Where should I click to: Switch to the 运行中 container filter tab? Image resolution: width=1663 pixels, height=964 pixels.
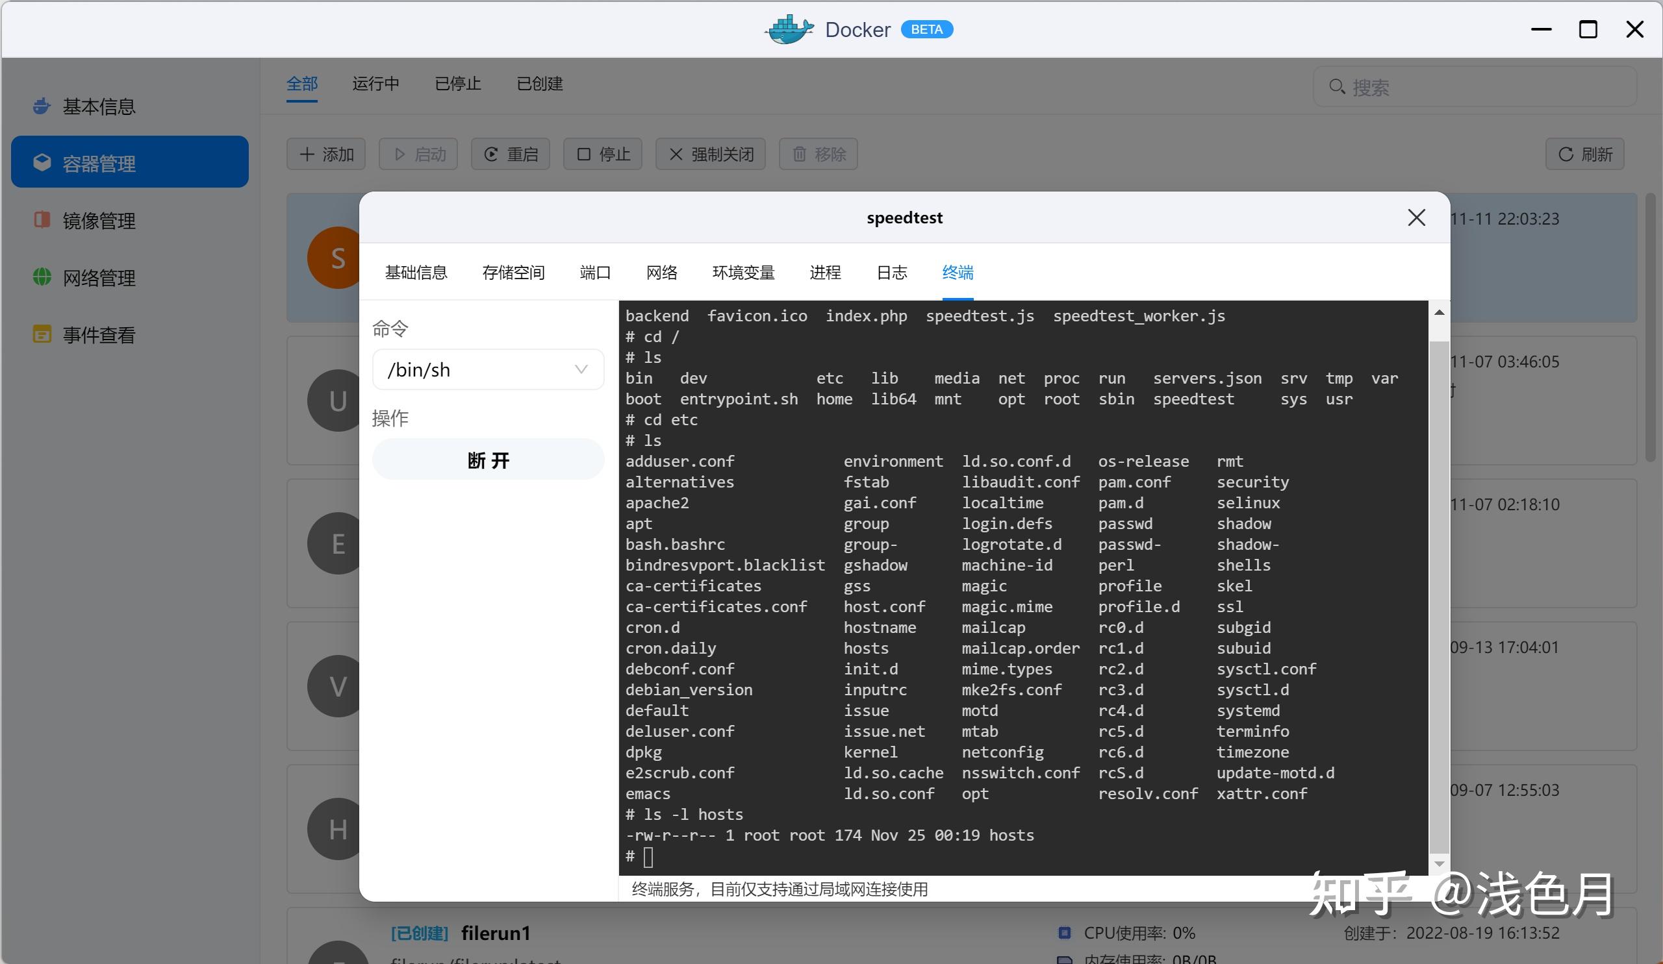[376, 84]
